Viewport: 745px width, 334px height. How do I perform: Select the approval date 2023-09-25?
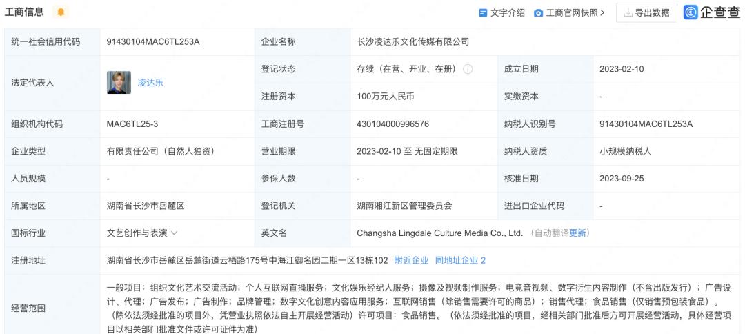point(622,179)
